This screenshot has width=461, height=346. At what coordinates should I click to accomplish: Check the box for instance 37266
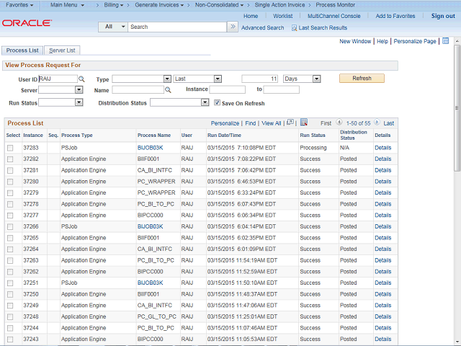10,226
